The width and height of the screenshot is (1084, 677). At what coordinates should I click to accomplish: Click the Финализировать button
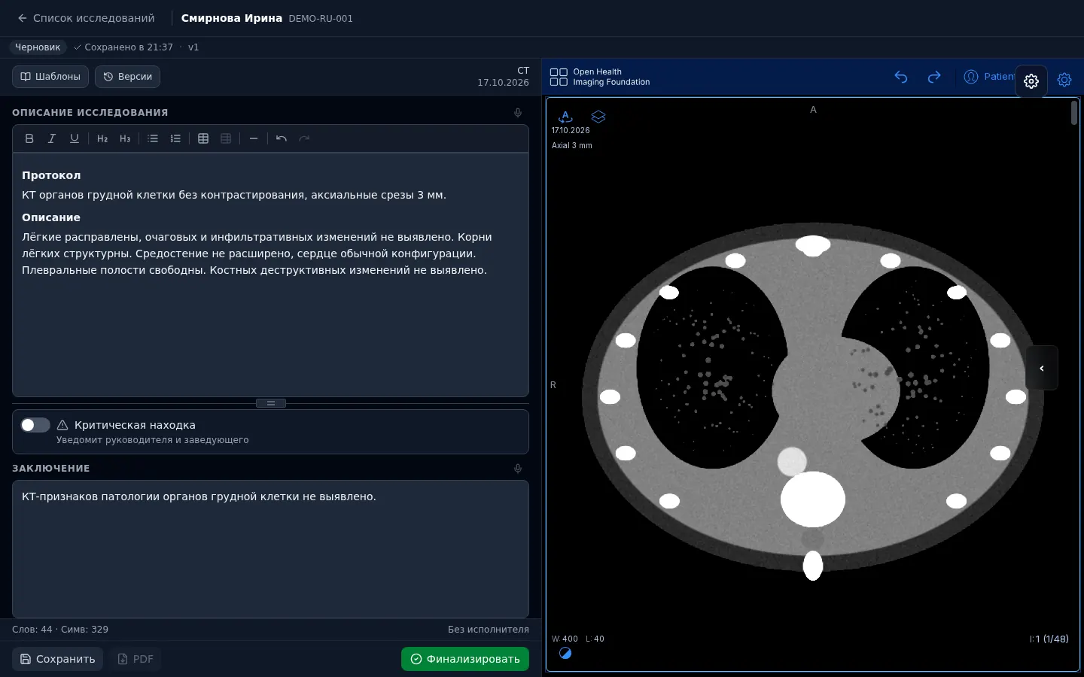click(x=465, y=659)
